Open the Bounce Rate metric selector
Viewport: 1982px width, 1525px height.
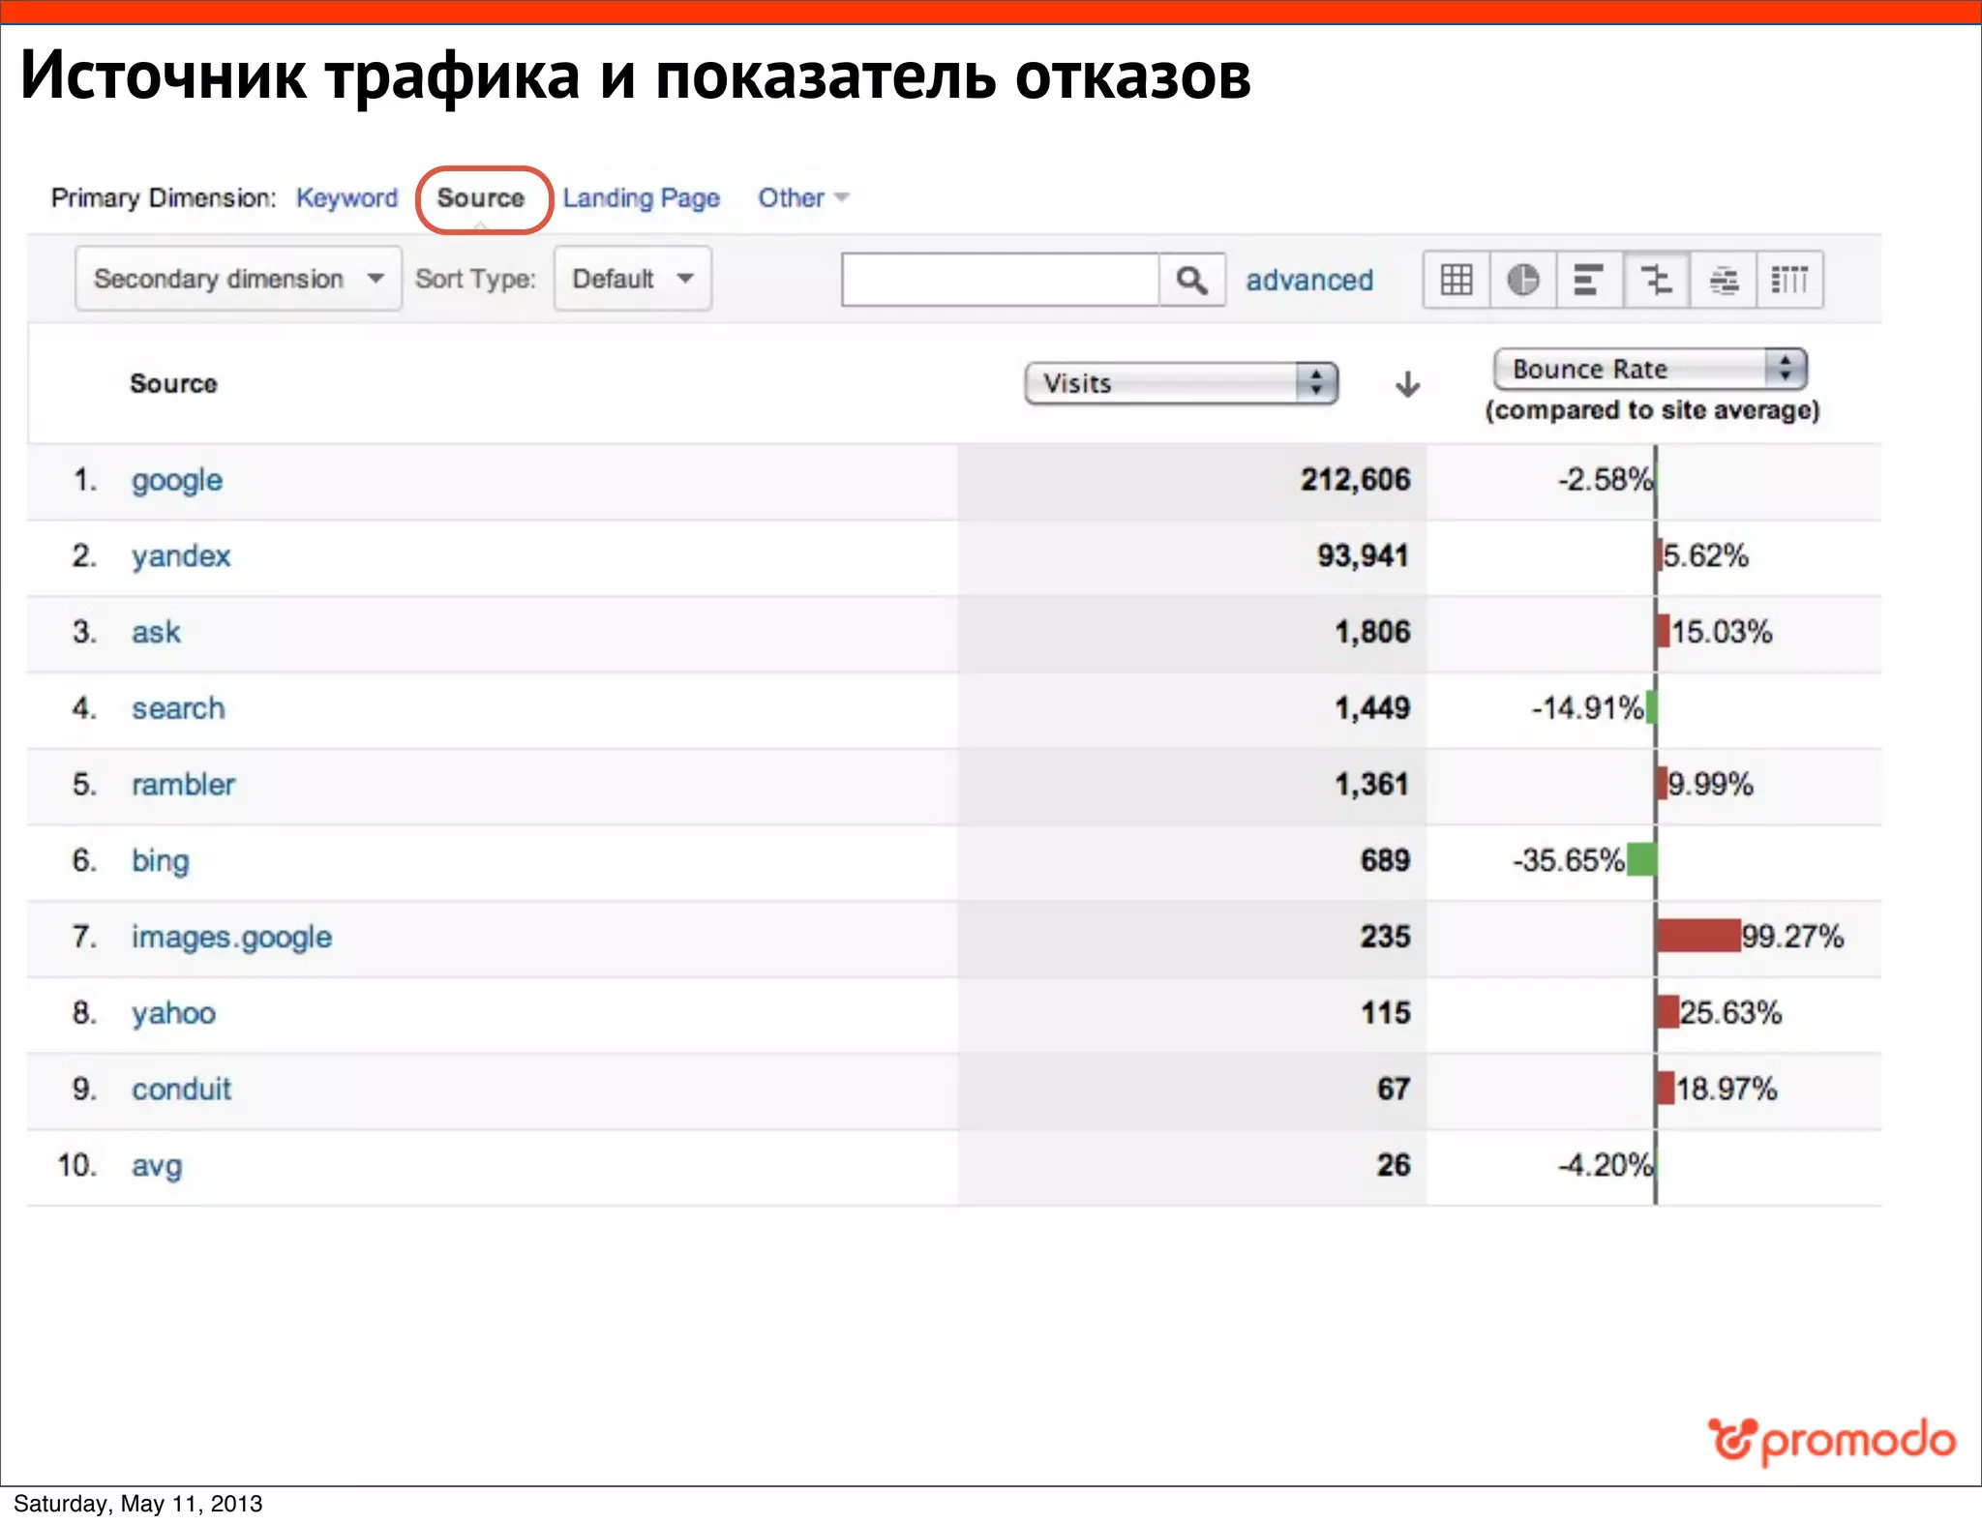pos(1650,369)
